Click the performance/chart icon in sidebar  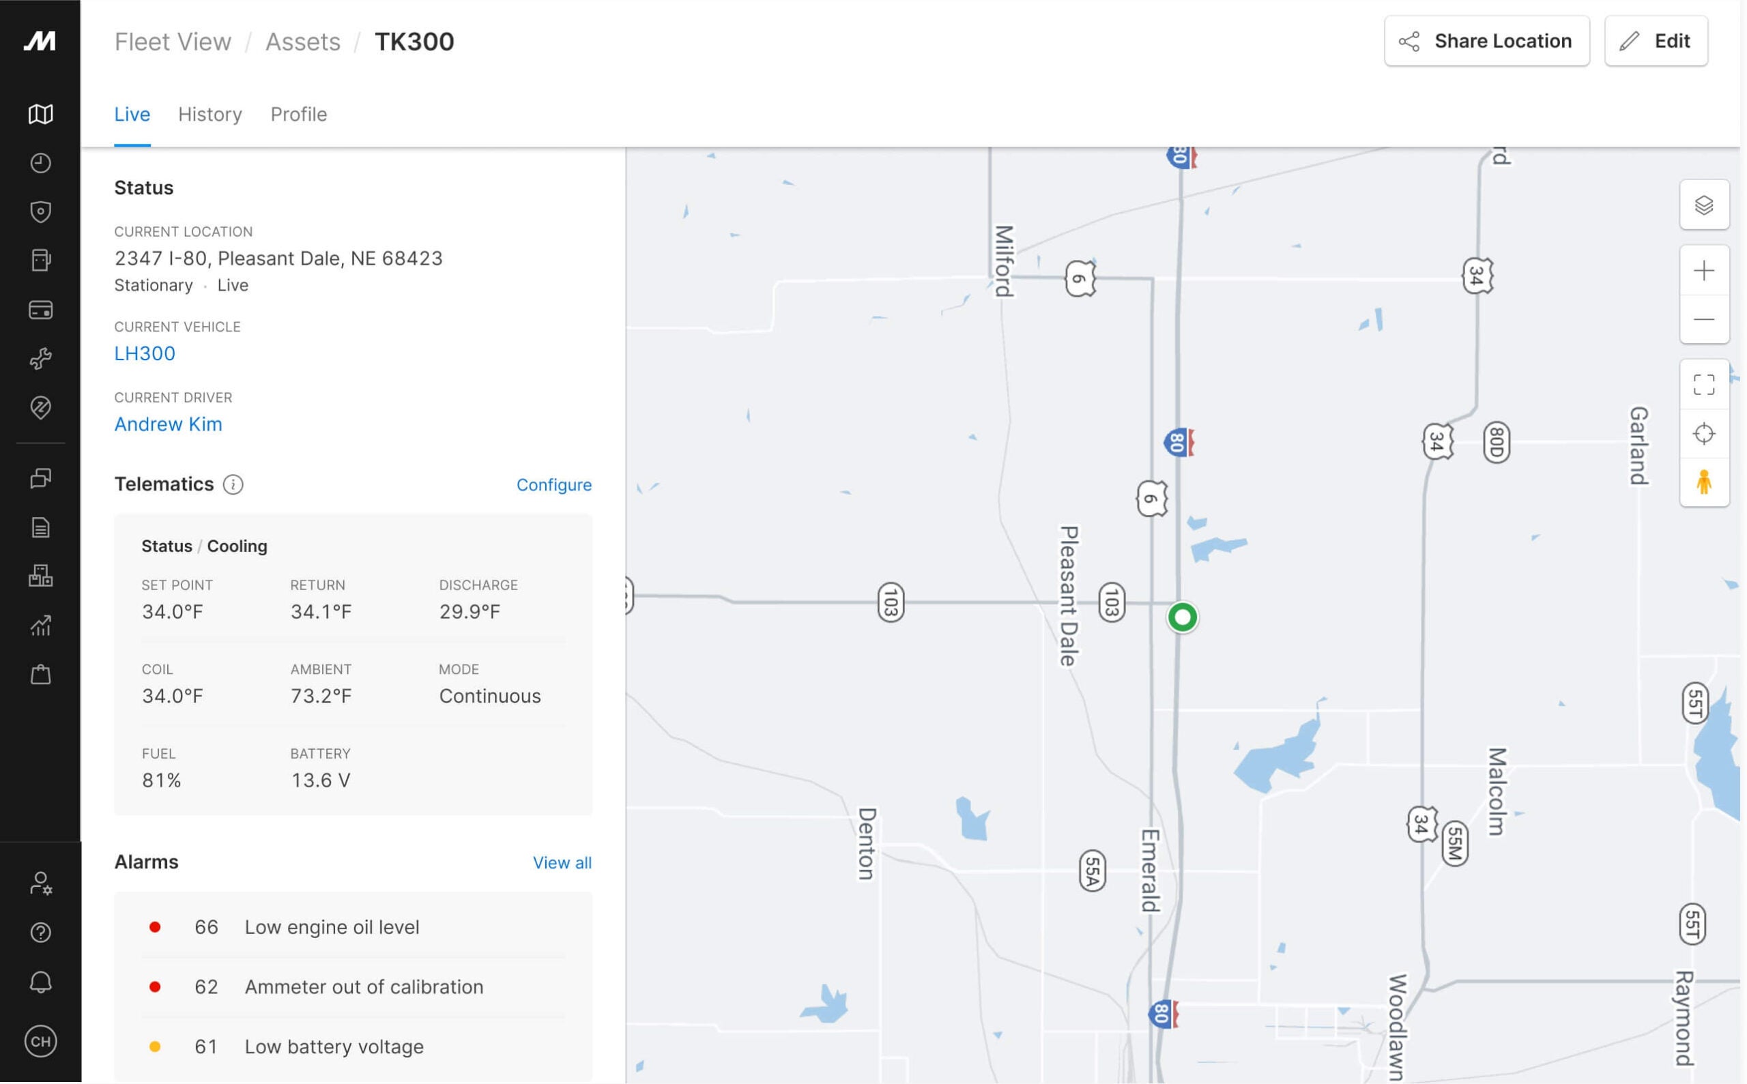click(x=40, y=626)
